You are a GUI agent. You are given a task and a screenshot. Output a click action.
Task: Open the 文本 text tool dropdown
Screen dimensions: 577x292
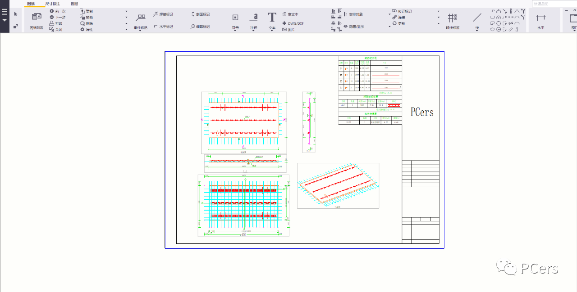tap(272, 31)
